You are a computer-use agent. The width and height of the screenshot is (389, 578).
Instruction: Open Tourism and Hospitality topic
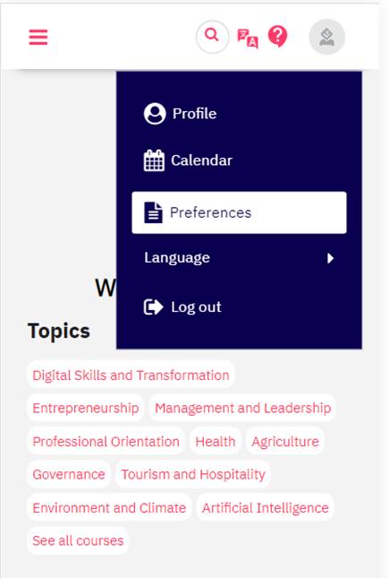pyautogui.click(x=193, y=474)
